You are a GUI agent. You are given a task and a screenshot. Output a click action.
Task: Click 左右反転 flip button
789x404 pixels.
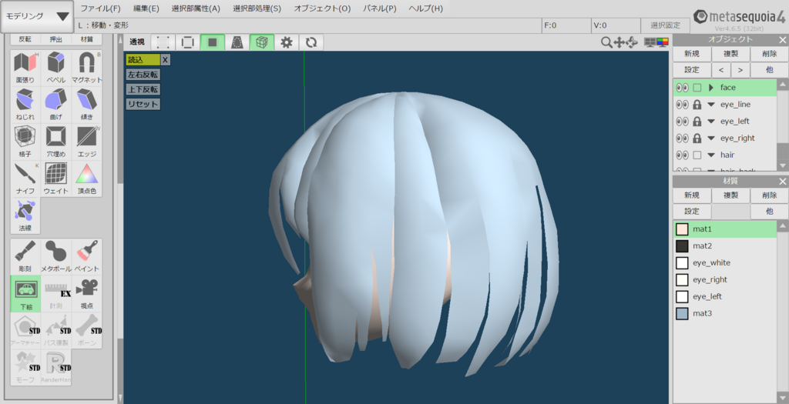[143, 75]
